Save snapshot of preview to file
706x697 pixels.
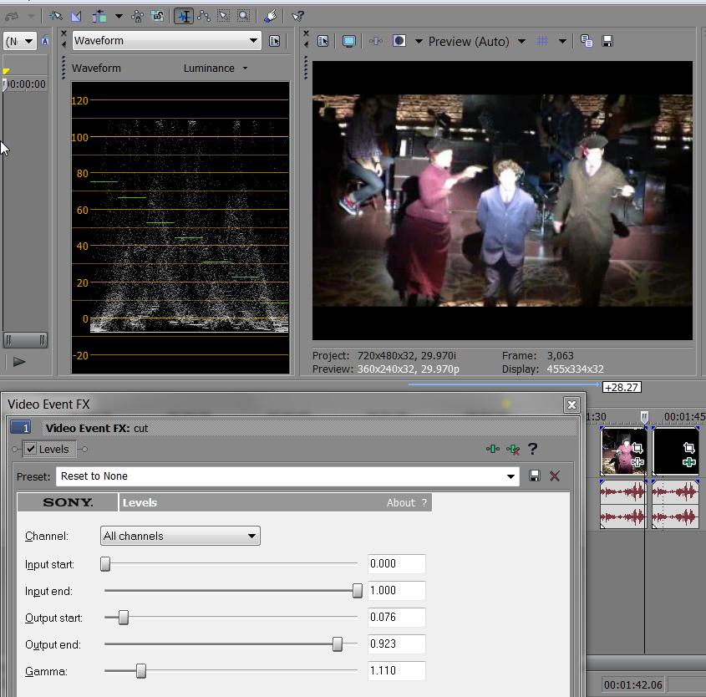(607, 41)
